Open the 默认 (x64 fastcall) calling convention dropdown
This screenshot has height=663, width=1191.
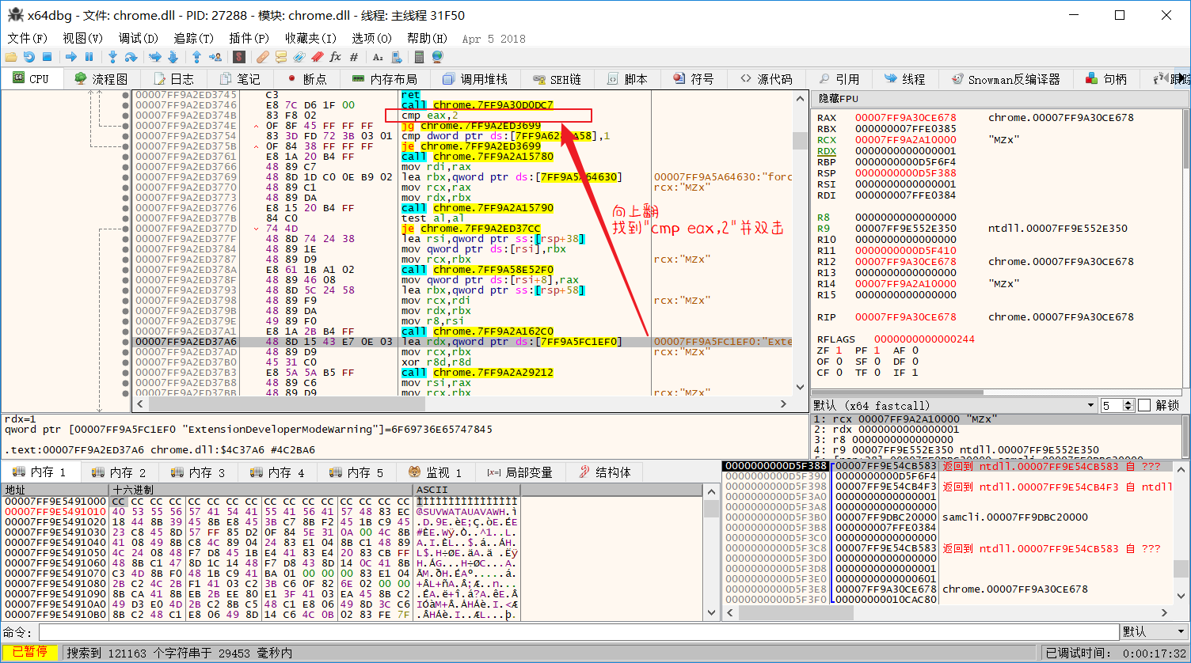pyautogui.click(x=953, y=405)
